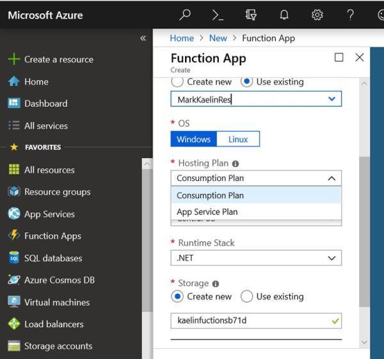Open the directory and subscription filter icon
The height and width of the screenshot is (359, 384).
click(251, 15)
